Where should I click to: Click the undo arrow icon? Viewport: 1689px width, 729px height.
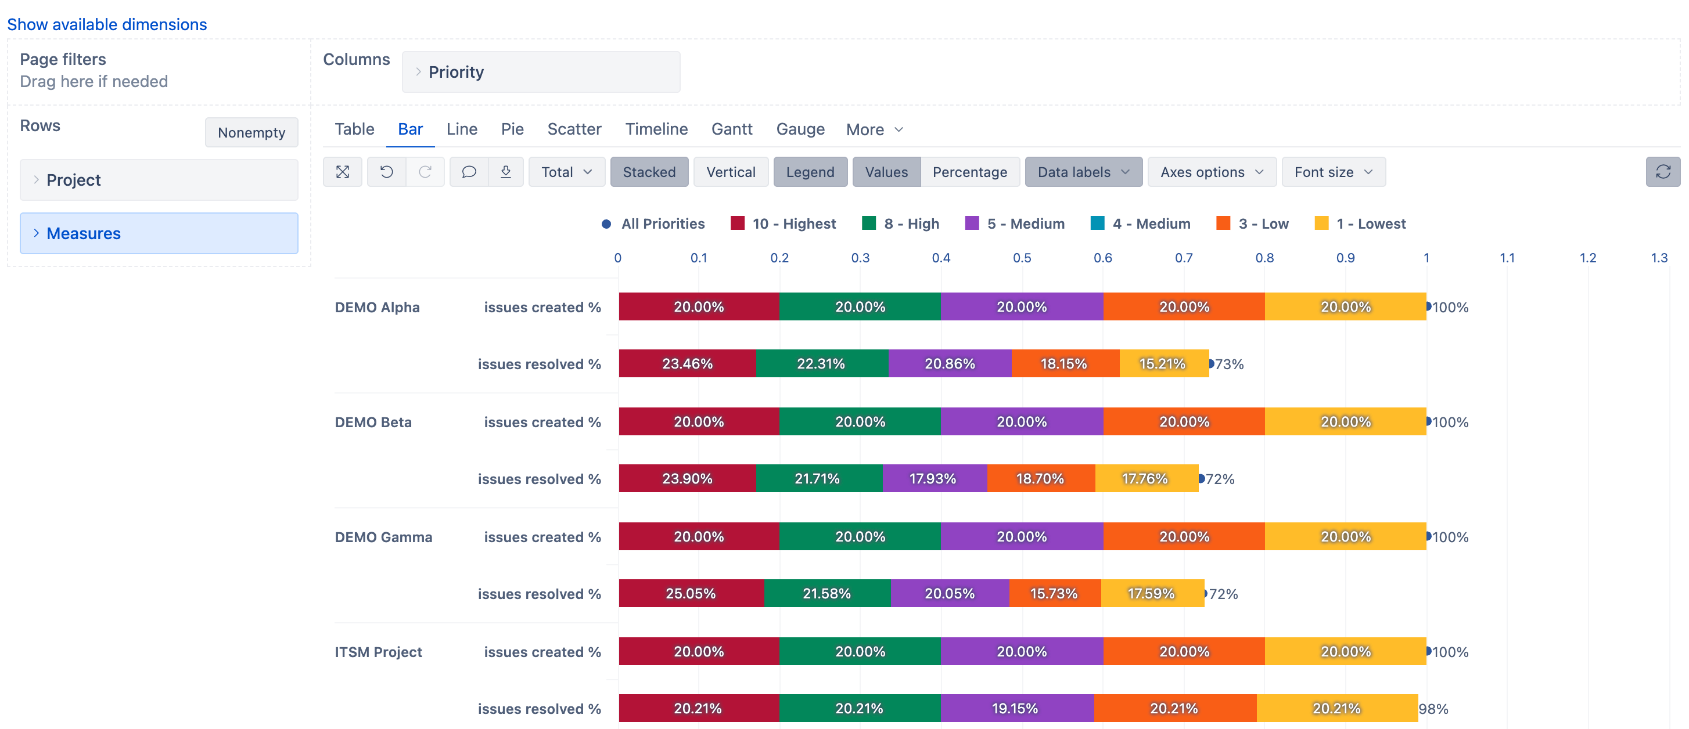[x=386, y=172]
